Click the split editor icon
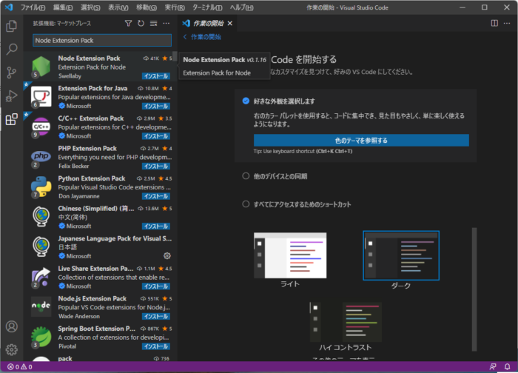Screen dimensions: 518x373 pyautogui.click(x=494, y=24)
